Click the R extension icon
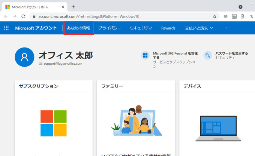This screenshot has width=255, height=156. (243, 16)
